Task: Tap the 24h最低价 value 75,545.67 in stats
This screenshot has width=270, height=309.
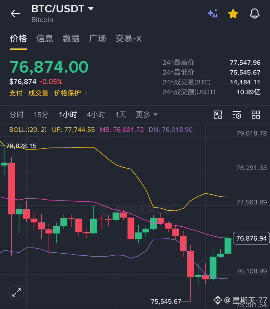Action: pyautogui.click(x=245, y=72)
